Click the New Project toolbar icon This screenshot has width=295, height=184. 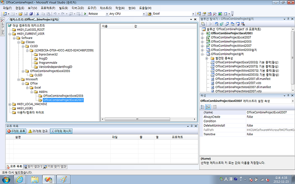pyautogui.click(x=5, y=14)
